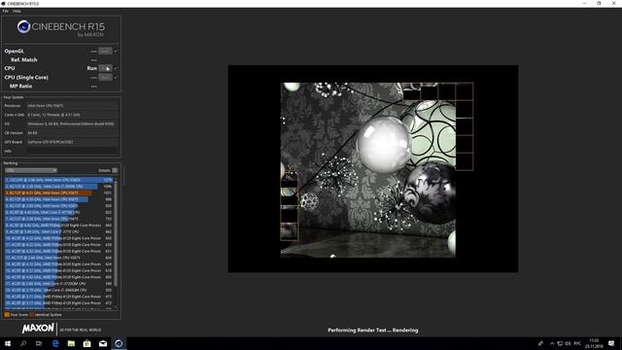
Task: Select the rank 17 Core i7-3720QM entry
Action: [58, 284]
